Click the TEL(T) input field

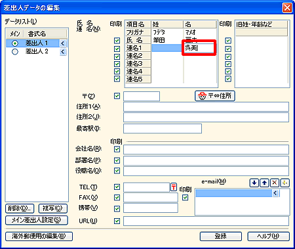[146, 187]
